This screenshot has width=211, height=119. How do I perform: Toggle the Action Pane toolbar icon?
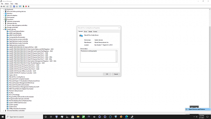[x=17, y=6]
